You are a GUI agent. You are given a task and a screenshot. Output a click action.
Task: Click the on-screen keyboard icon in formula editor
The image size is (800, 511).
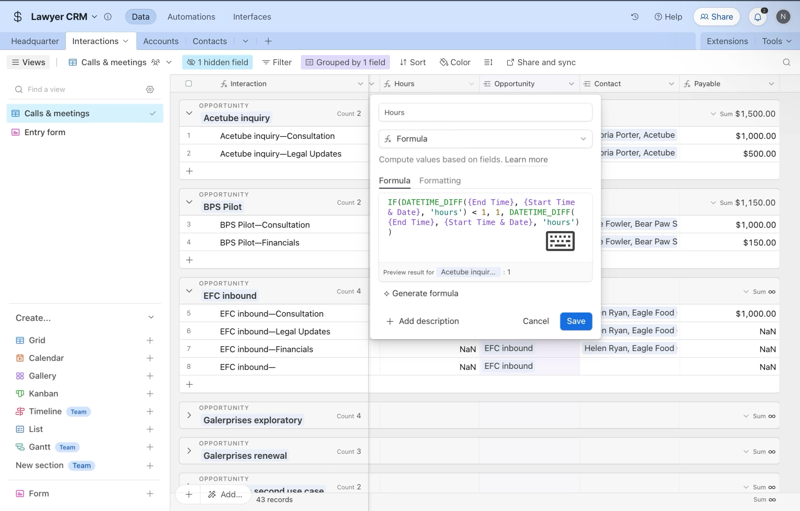click(560, 241)
